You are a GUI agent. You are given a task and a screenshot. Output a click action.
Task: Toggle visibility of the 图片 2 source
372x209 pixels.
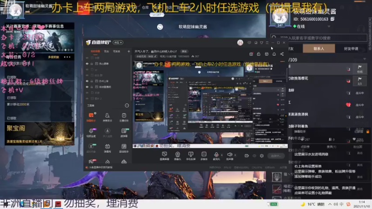tap(87, 98)
